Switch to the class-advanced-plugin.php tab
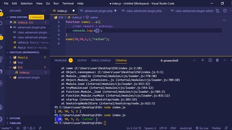The image size is (232, 130). coord(144,11)
